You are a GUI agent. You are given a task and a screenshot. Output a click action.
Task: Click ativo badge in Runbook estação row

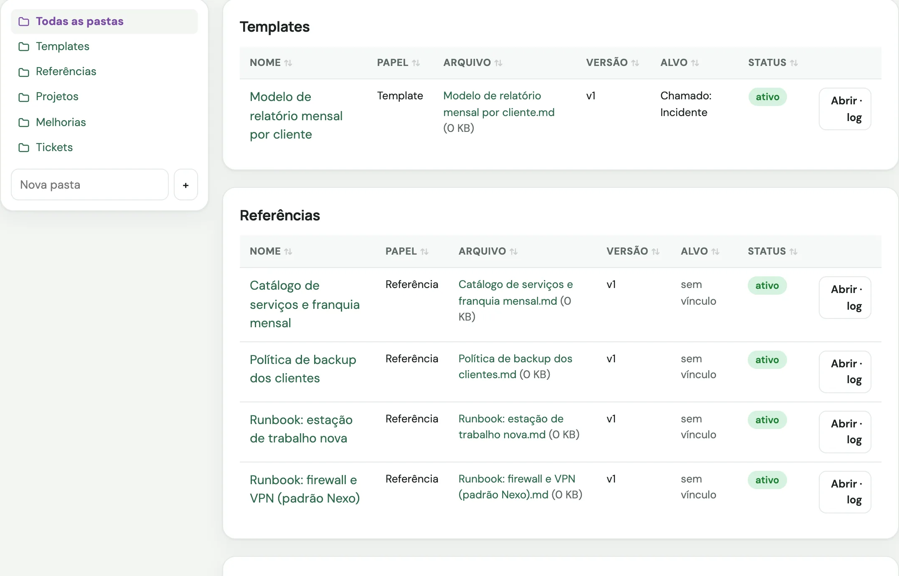coord(767,420)
